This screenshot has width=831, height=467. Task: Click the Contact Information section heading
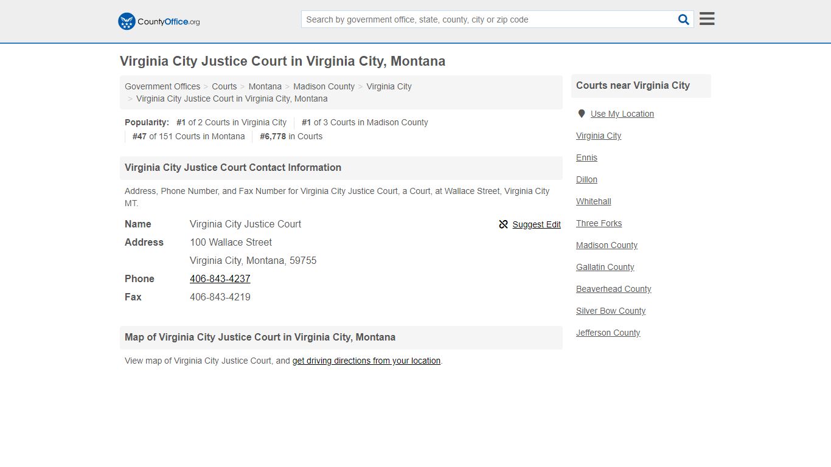233,168
